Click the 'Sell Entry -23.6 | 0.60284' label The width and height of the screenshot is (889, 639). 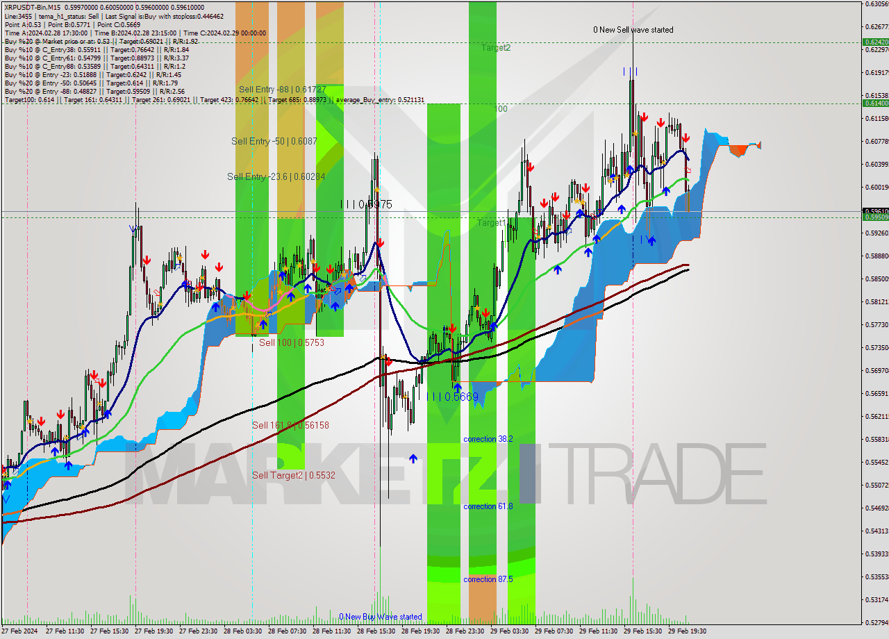276,176
